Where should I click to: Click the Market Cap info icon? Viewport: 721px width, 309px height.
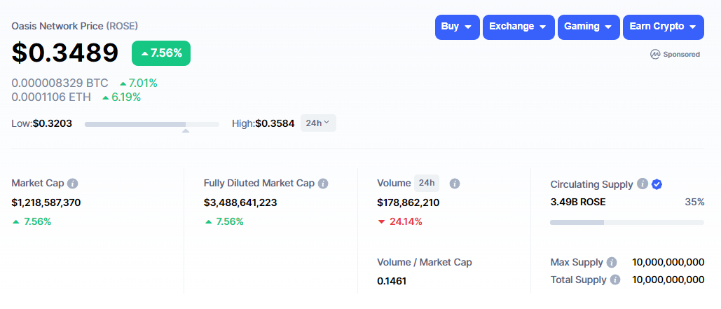point(72,184)
